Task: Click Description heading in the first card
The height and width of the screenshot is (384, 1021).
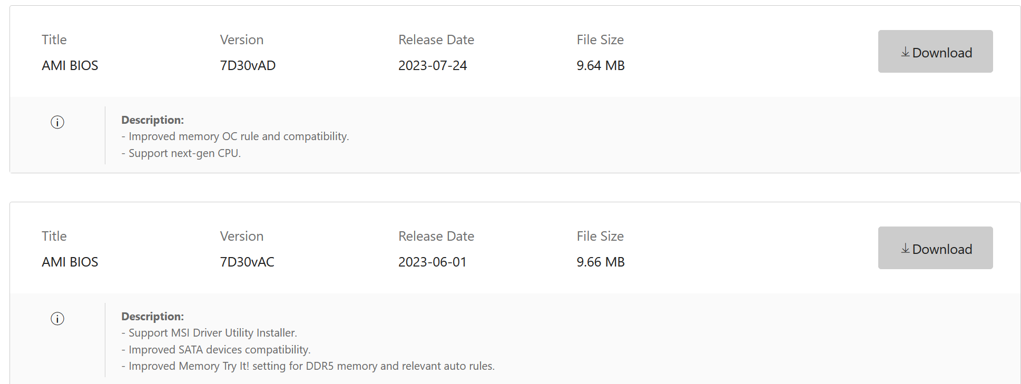Action: pos(153,120)
